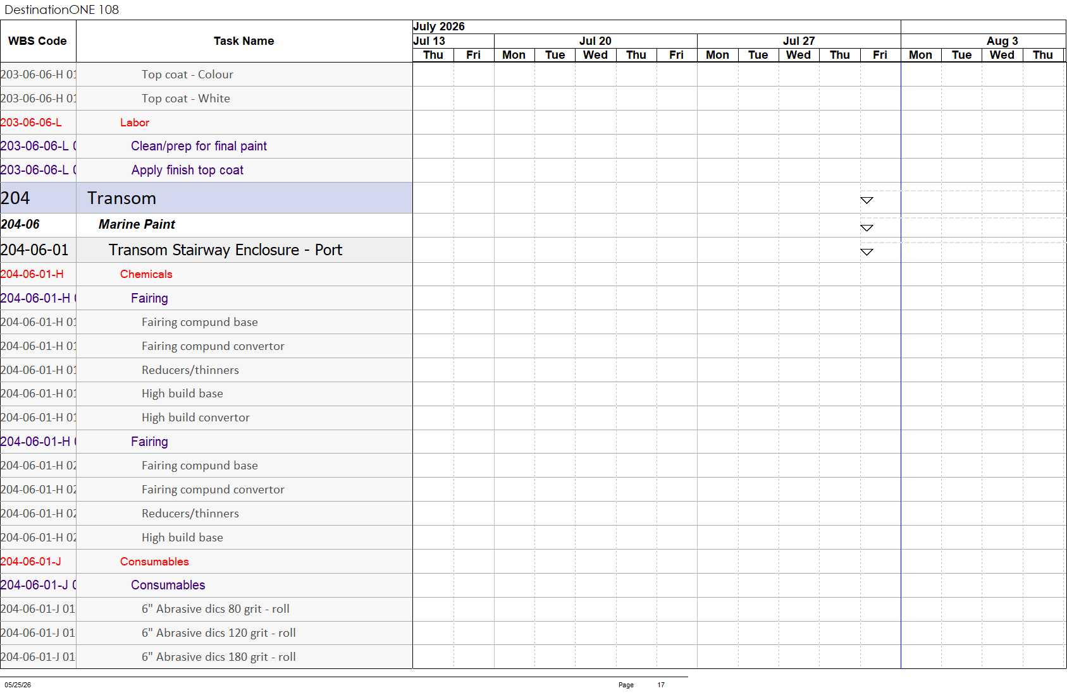1067x693 pixels.
Task: Select the Jul 27 week header
Action: [x=799, y=41]
